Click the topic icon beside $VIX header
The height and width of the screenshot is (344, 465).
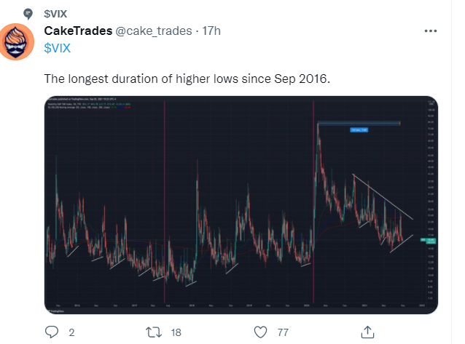(27, 13)
